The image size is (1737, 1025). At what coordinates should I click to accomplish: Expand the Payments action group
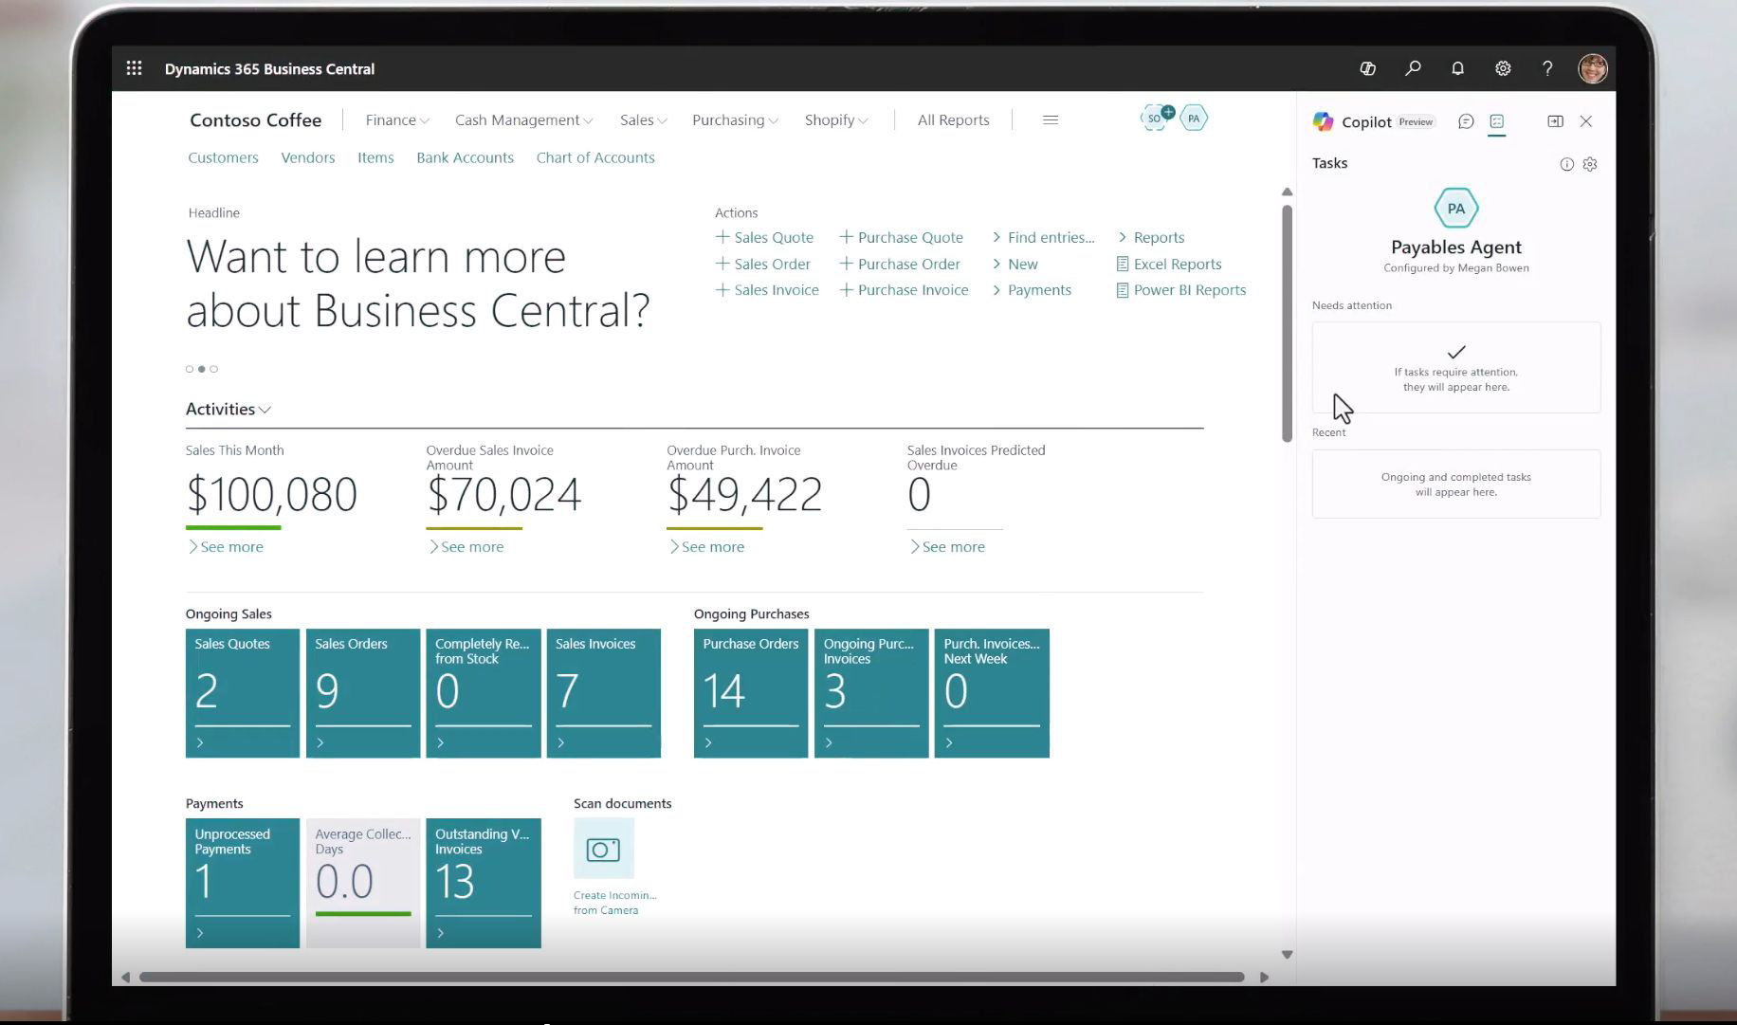coord(1032,290)
